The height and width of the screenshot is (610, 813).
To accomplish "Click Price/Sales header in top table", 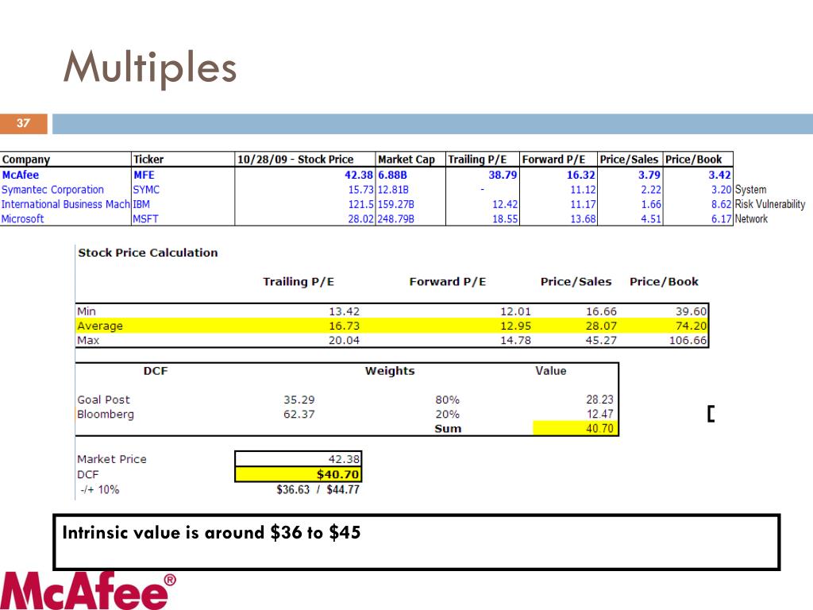I will tap(629, 159).
